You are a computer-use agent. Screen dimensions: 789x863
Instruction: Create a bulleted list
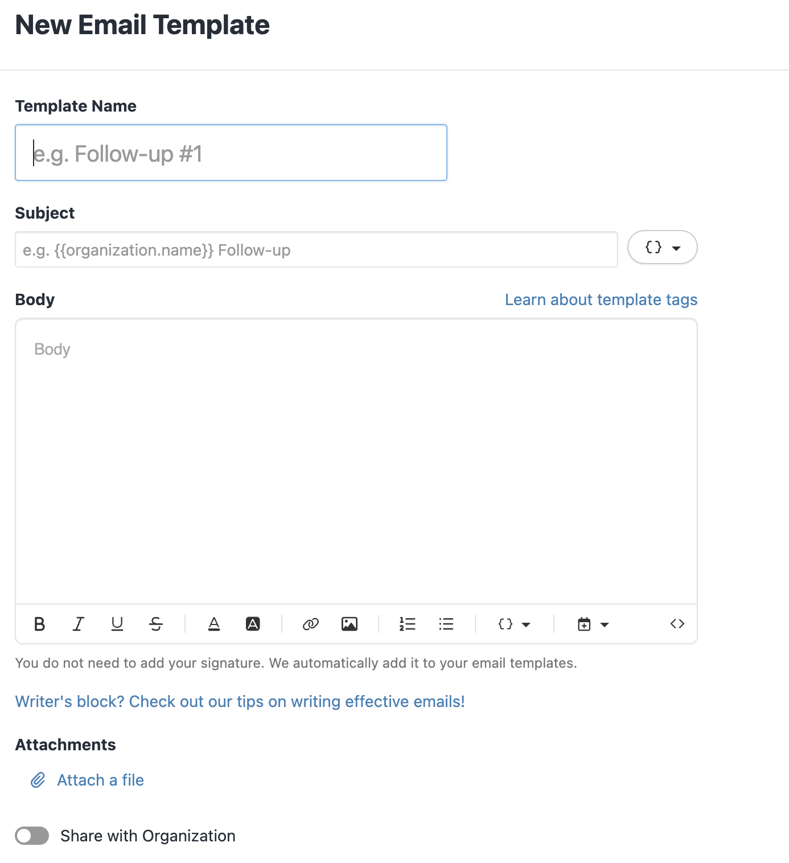446,624
